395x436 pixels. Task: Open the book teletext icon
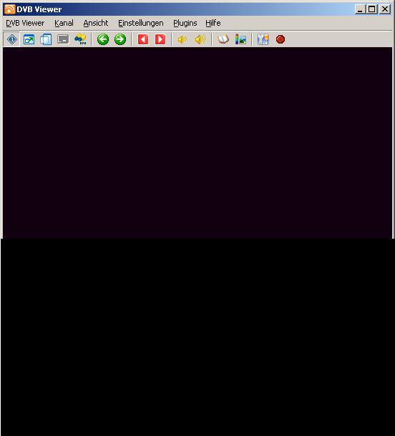click(x=223, y=39)
